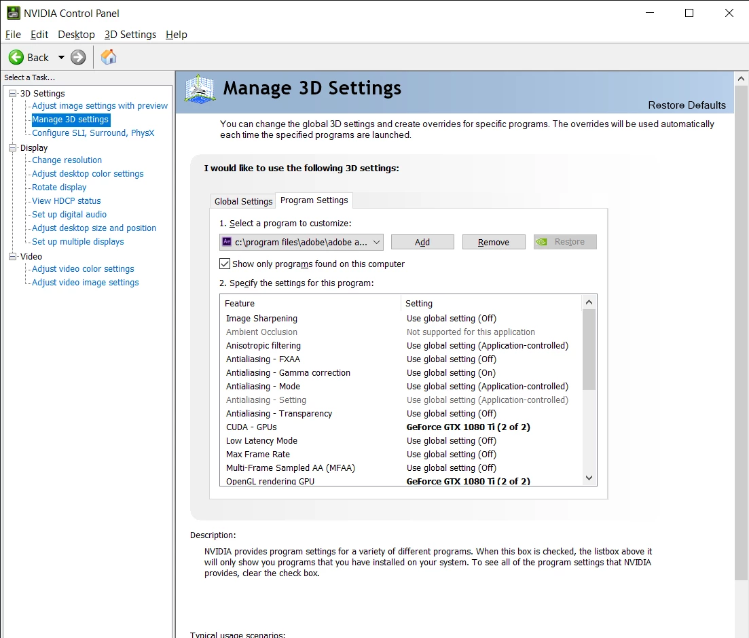Image resolution: width=749 pixels, height=638 pixels.
Task: Open the File menu
Action: click(x=13, y=35)
